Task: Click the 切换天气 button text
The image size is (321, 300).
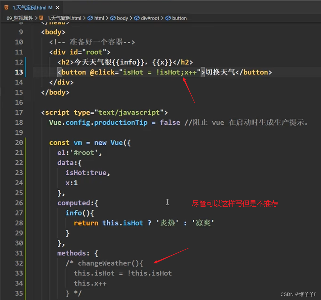Action: click(x=220, y=72)
